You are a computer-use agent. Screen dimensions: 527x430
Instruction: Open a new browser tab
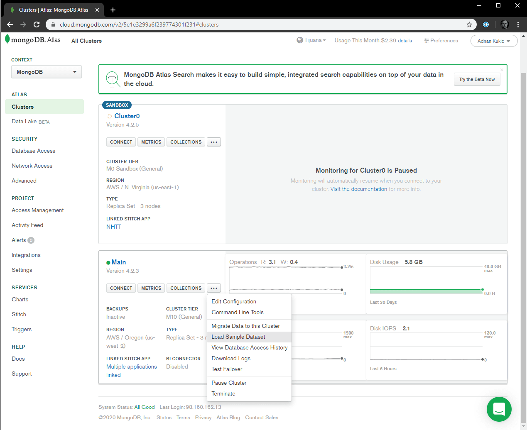[x=113, y=10]
